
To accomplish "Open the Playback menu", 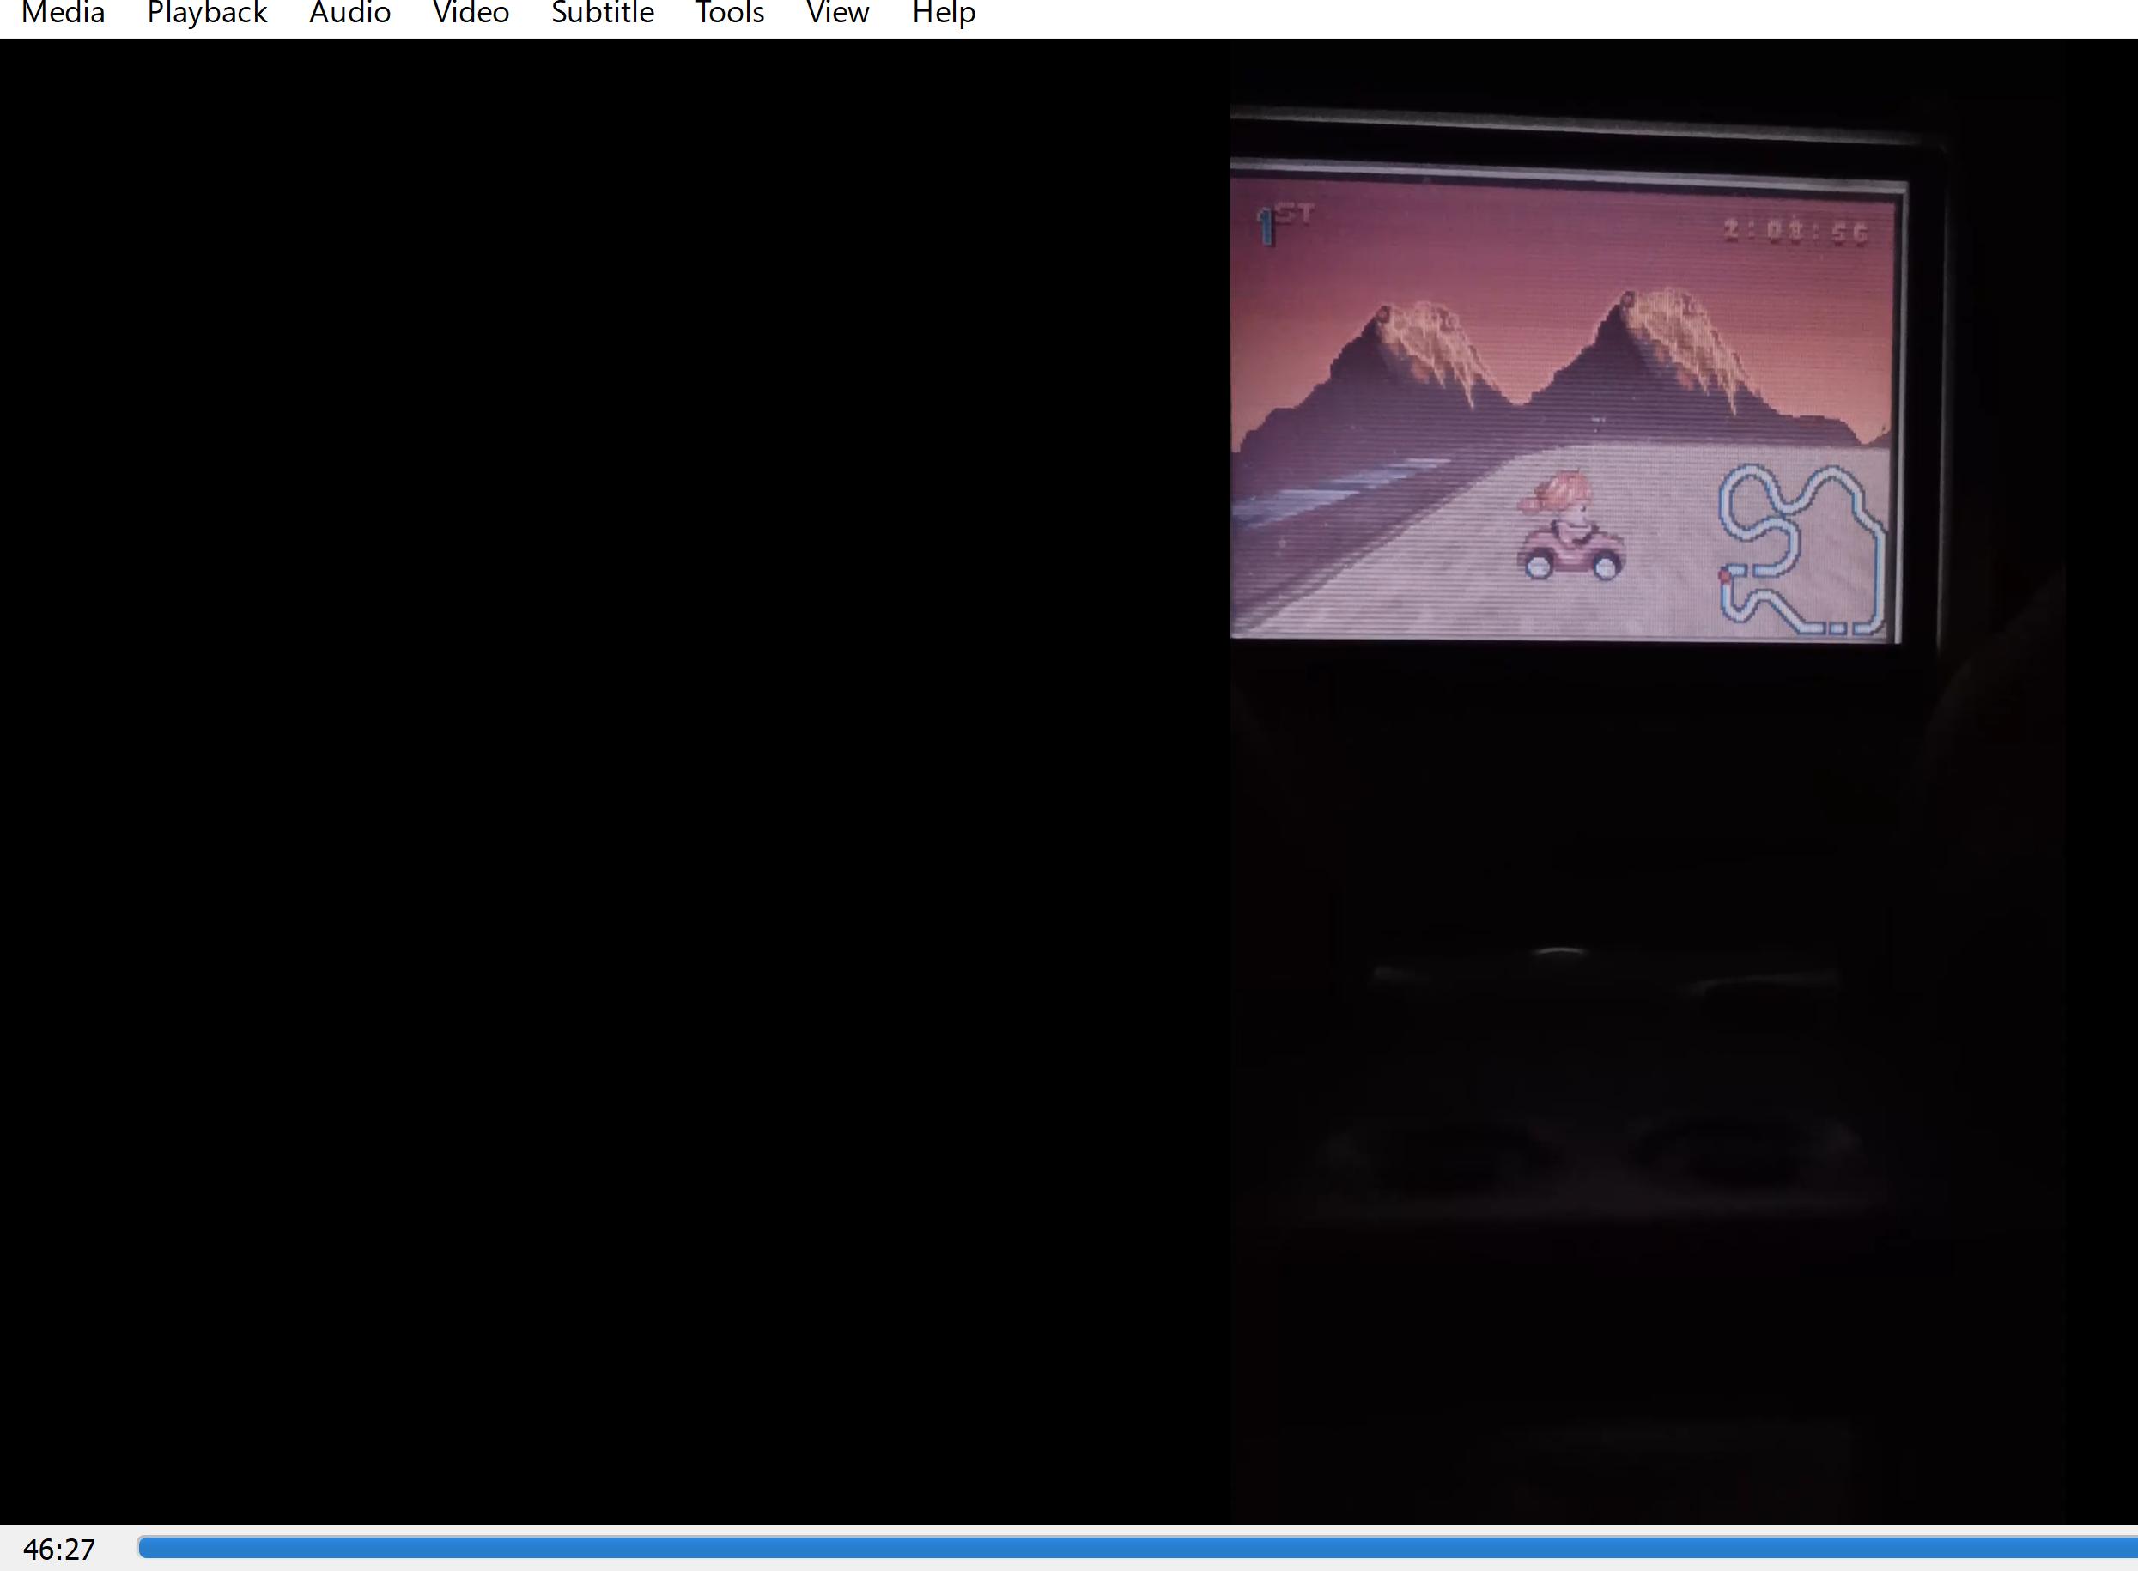I will pos(206,14).
